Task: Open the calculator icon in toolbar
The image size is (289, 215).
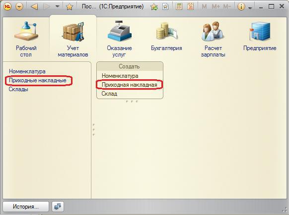Action: [x=179, y=6]
